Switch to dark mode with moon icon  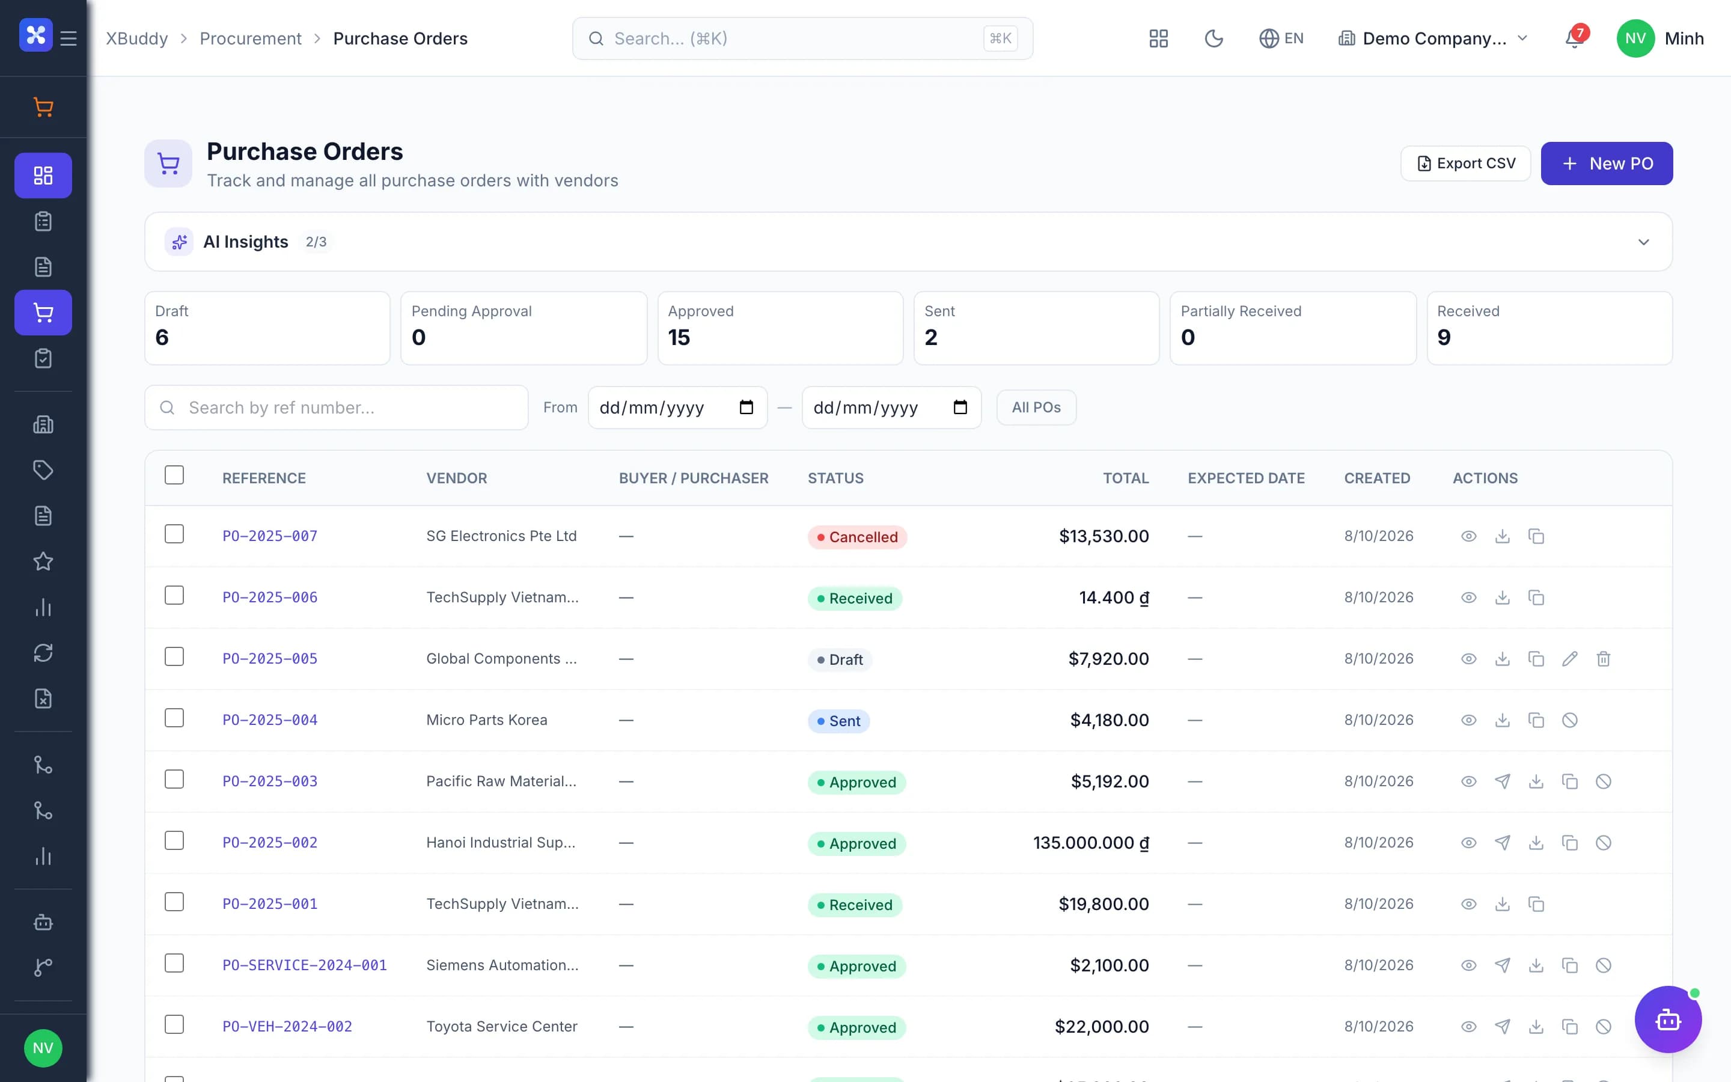(x=1214, y=38)
